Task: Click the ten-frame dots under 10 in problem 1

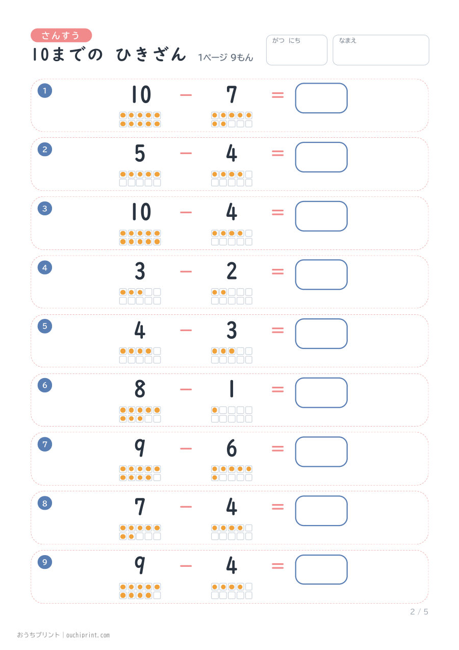Action: (x=140, y=119)
